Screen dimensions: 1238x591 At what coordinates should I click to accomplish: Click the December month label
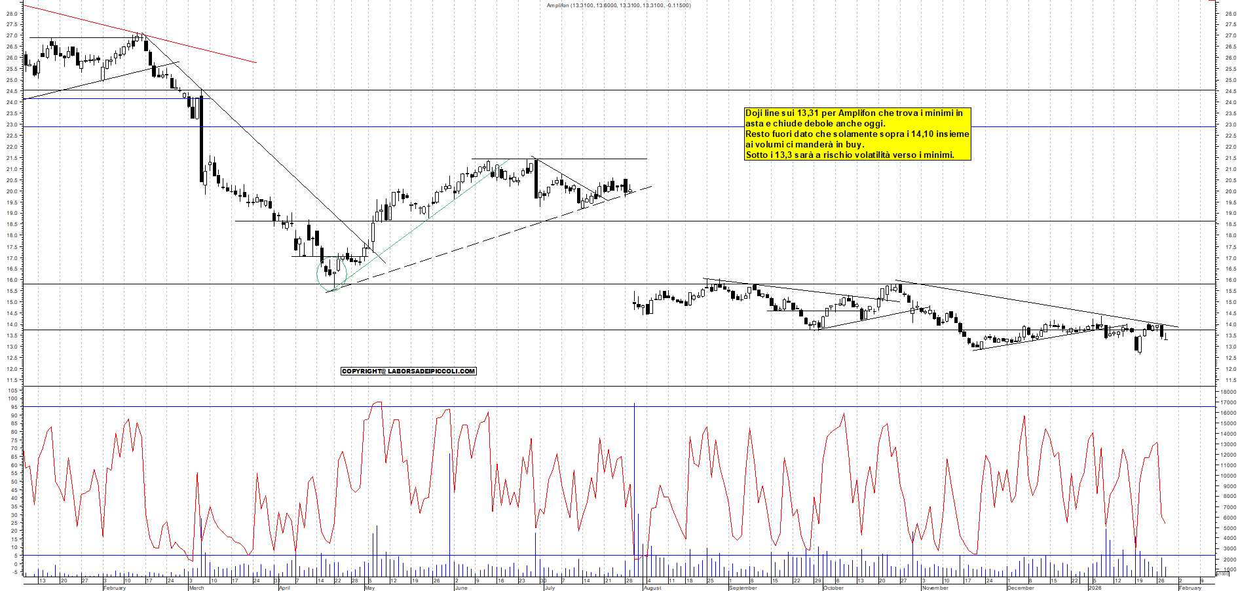(x=1021, y=588)
